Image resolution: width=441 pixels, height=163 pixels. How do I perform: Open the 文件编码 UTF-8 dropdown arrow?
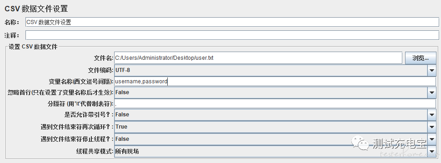click(x=432, y=70)
